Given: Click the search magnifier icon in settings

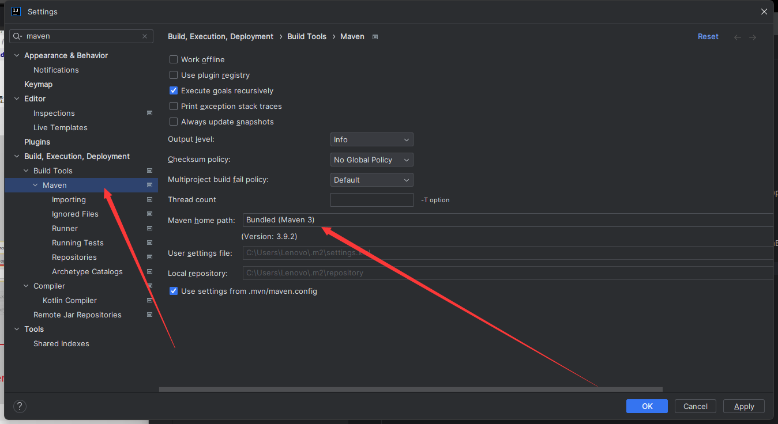Looking at the screenshot, I should coord(18,36).
